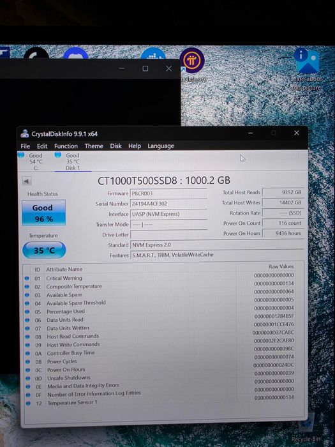Click the Features field
This screenshot has width=335, height=447.
217,255
